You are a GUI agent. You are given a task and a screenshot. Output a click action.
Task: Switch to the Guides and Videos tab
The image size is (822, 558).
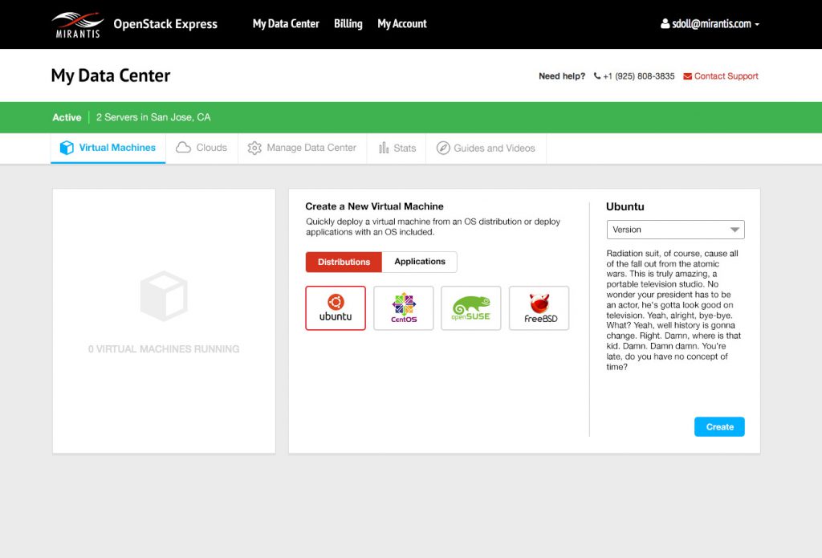click(x=486, y=148)
